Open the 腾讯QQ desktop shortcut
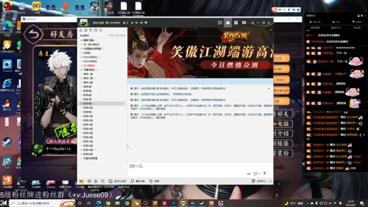The width and height of the screenshot is (368, 207). 7,104
